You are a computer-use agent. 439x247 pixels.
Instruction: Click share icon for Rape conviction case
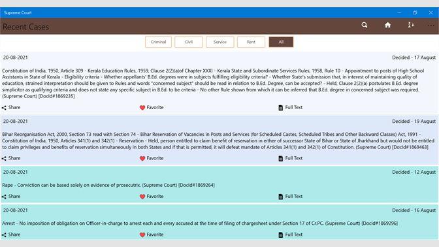point(4,197)
